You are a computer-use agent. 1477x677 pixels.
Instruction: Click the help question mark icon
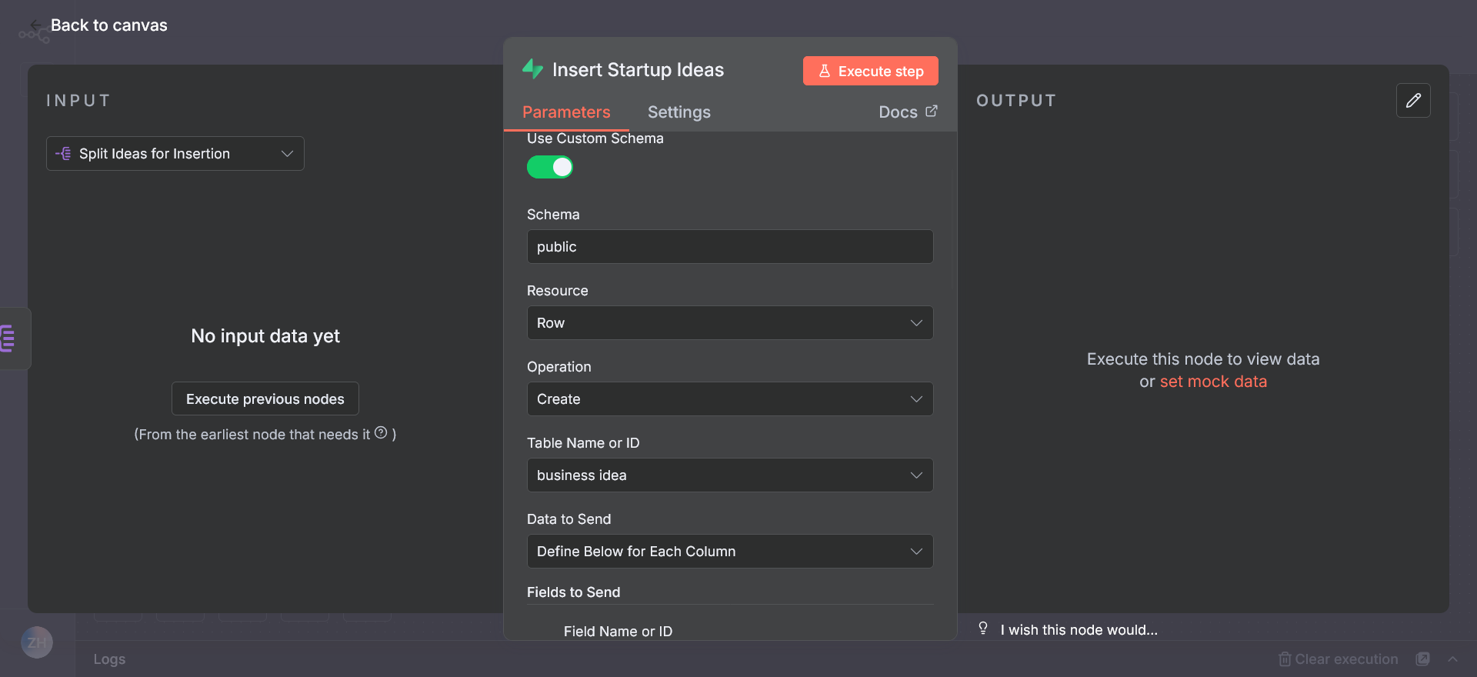tap(381, 433)
